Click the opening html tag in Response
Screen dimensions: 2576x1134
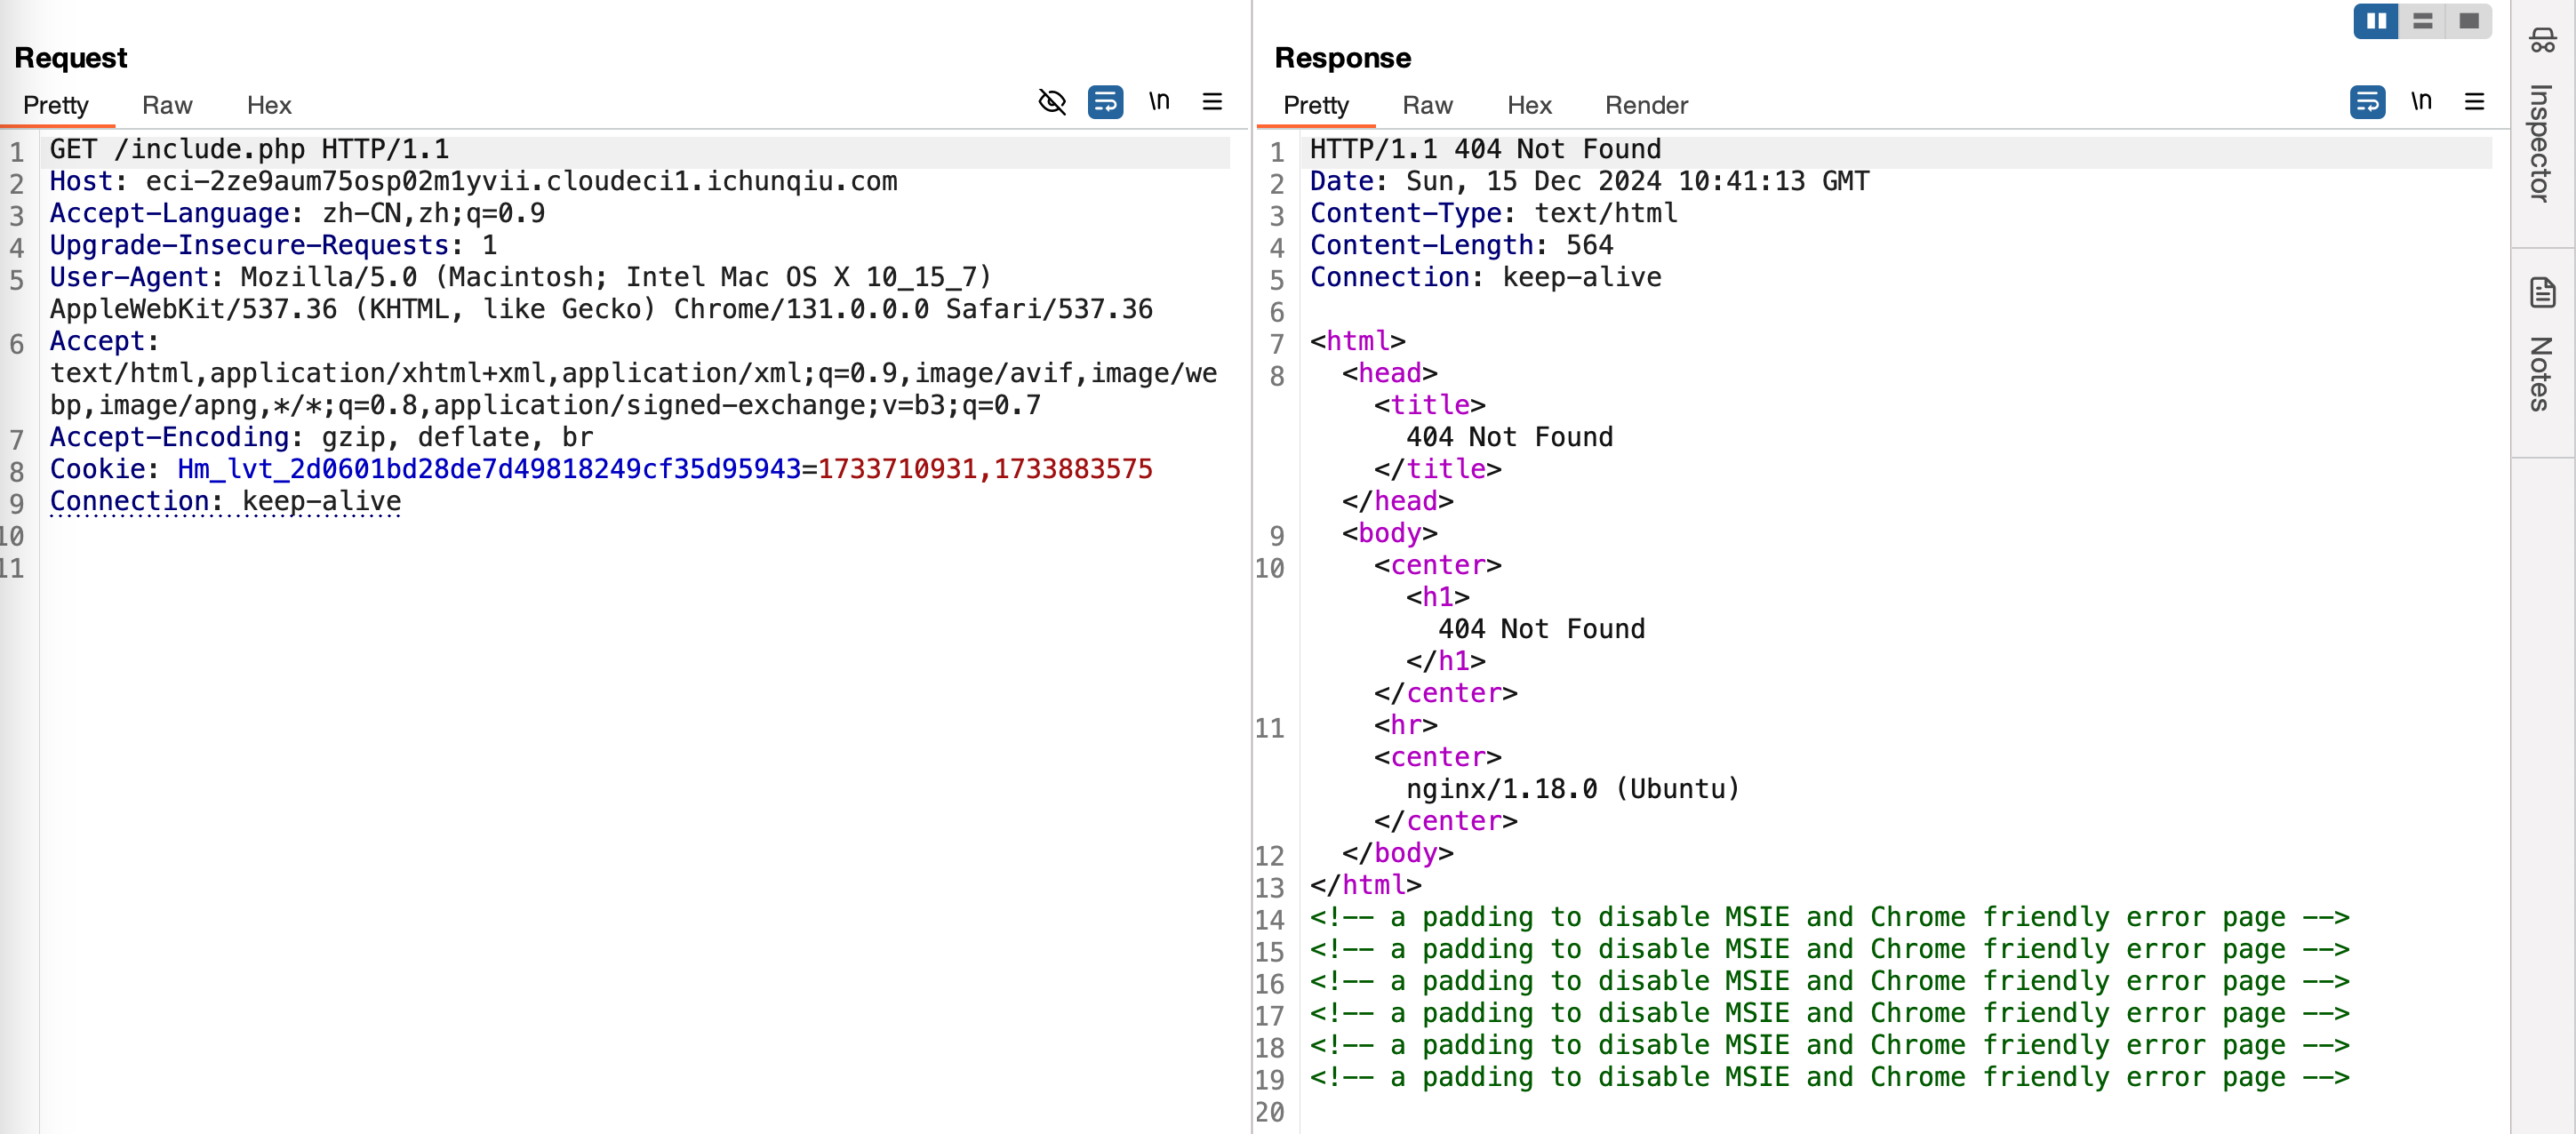1357,342
